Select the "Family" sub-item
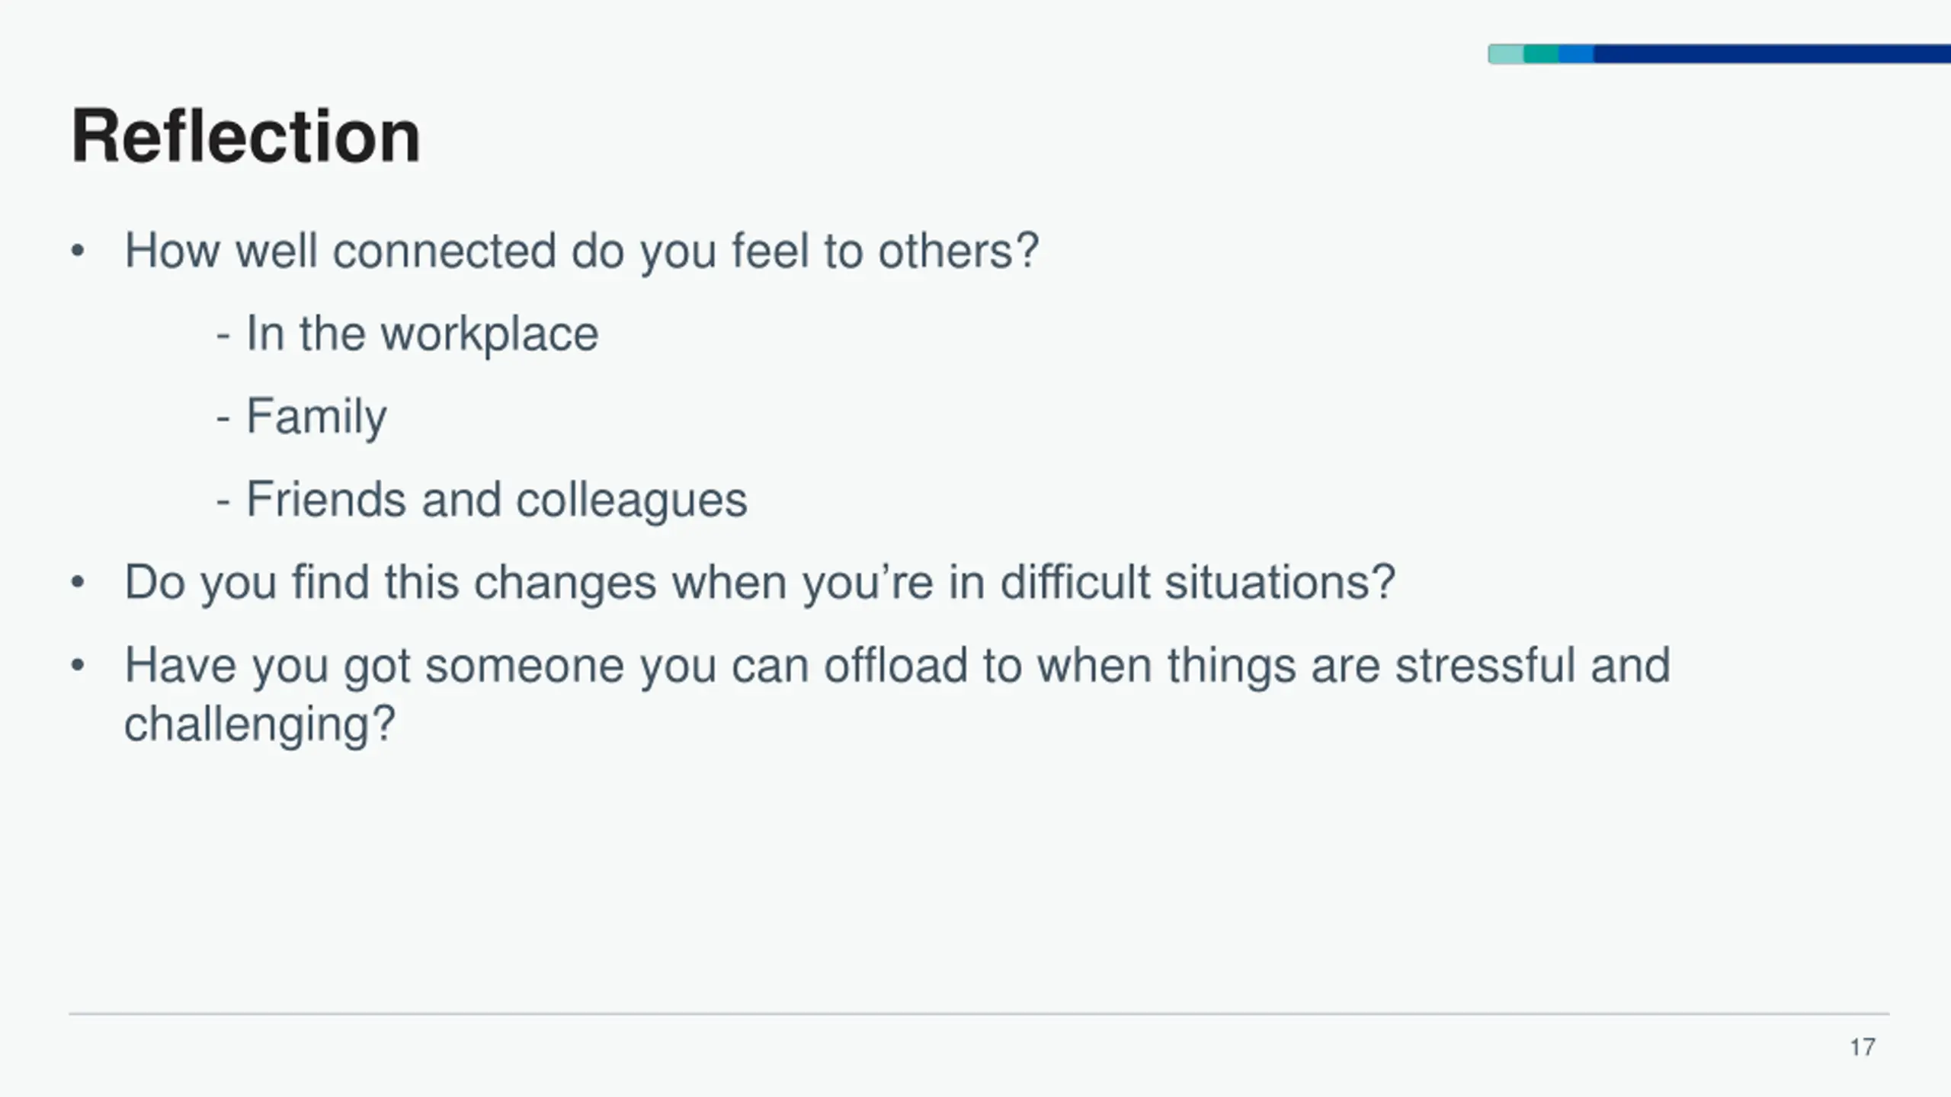This screenshot has width=1951, height=1097. (316, 417)
